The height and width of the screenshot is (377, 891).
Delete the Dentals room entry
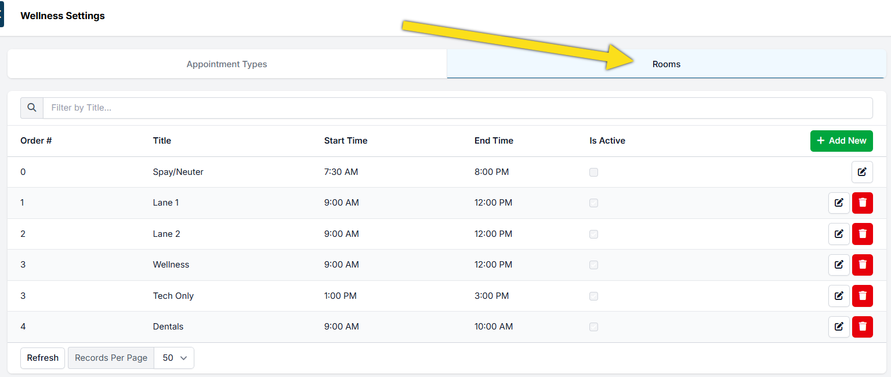[863, 327]
